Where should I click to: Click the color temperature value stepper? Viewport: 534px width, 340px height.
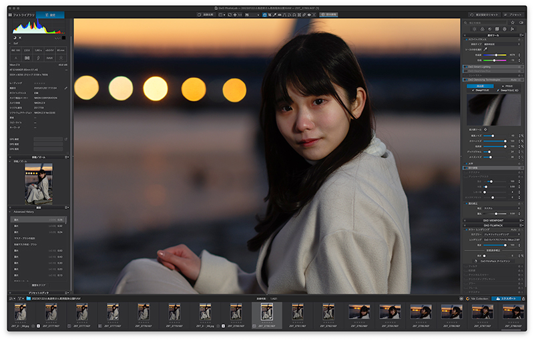click(x=519, y=55)
